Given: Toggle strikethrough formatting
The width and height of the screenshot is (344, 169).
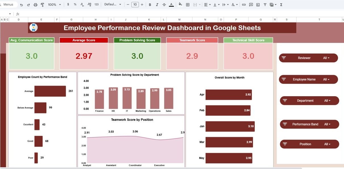Looking at the screenshot, I should tap(164, 5).
